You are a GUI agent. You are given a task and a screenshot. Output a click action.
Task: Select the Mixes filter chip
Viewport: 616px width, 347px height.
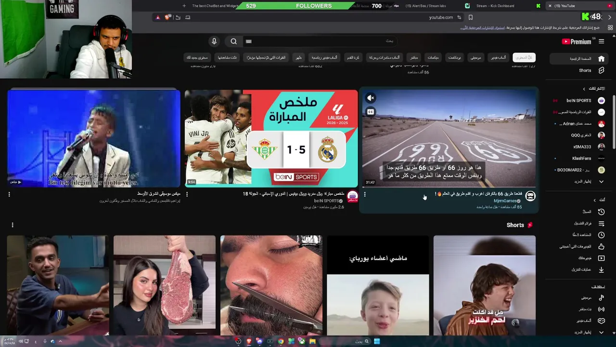pyautogui.click(x=433, y=57)
